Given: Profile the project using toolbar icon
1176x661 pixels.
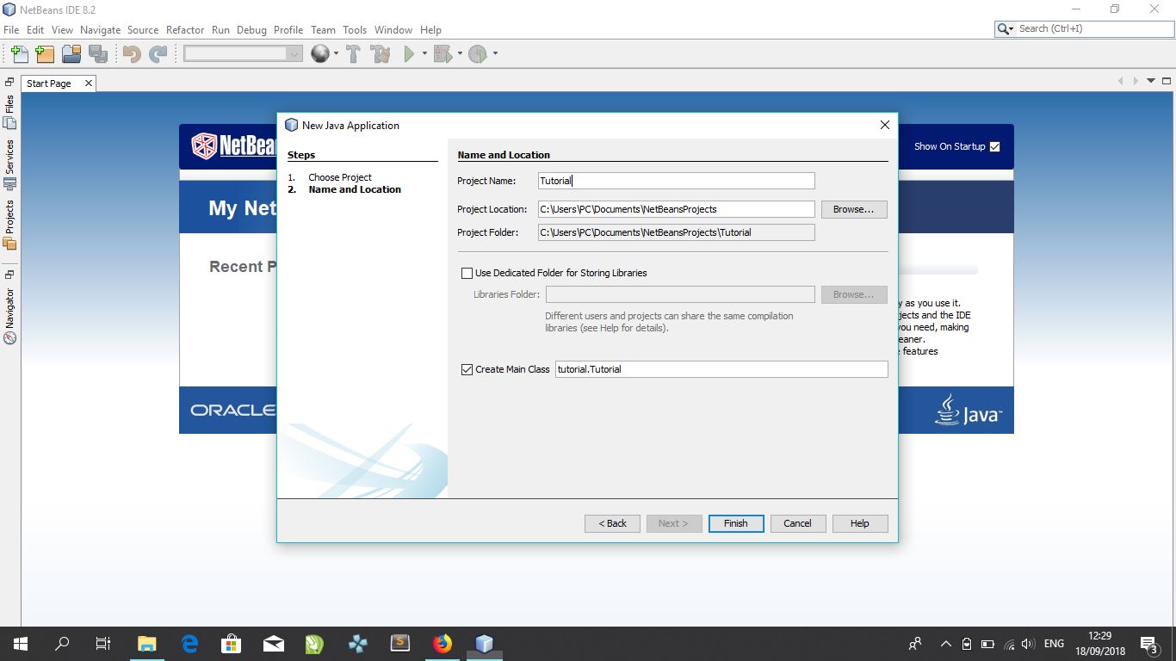Looking at the screenshot, I should [480, 53].
